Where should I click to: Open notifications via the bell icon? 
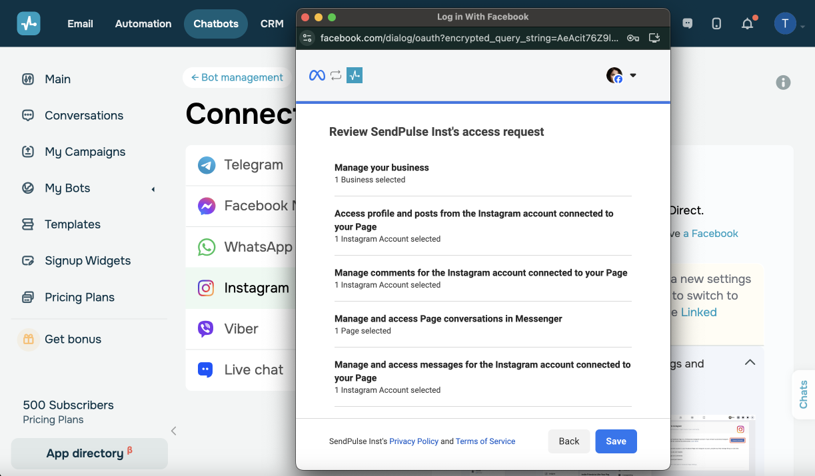click(747, 23)
